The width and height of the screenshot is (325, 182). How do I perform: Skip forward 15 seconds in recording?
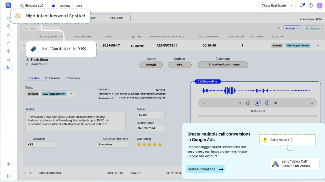coord(267,103)
